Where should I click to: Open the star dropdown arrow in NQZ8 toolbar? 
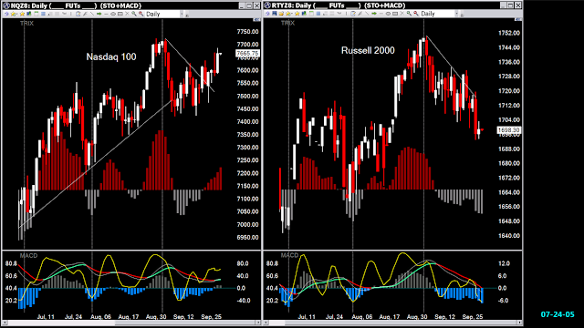click(17, 14)
